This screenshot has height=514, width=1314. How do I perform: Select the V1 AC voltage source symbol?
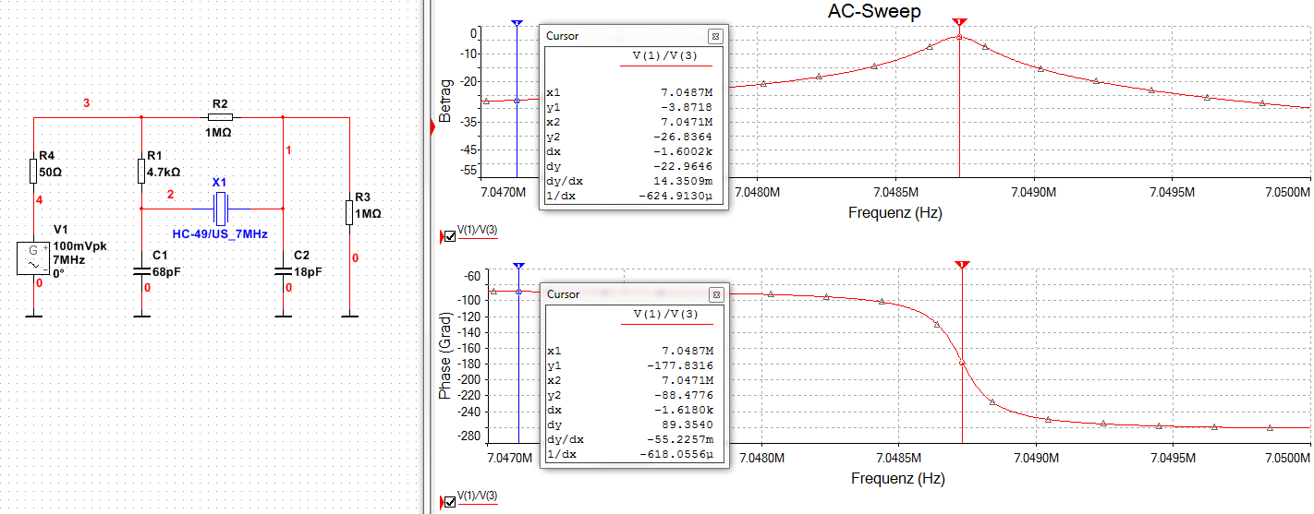pos(33,258)
